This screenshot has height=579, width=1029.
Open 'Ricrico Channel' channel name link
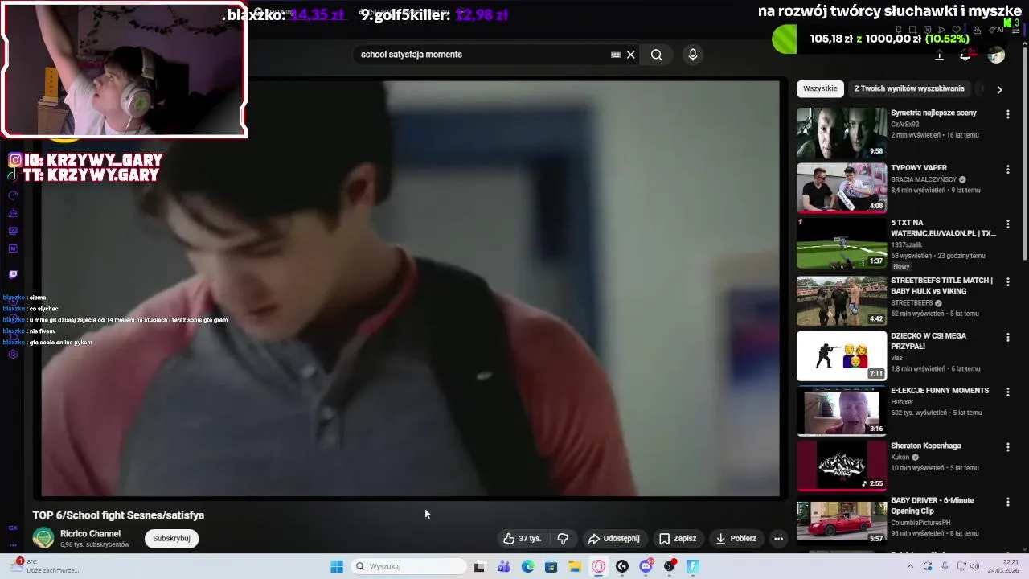(x=91, y=534)
